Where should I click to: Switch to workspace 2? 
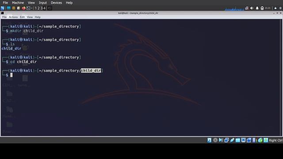tap(38, 8)
